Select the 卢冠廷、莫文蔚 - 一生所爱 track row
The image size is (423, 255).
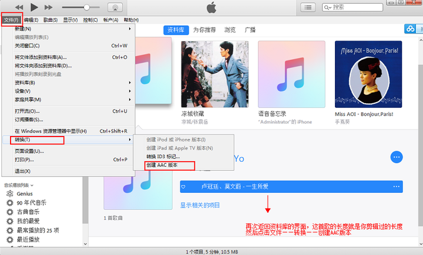291,186
